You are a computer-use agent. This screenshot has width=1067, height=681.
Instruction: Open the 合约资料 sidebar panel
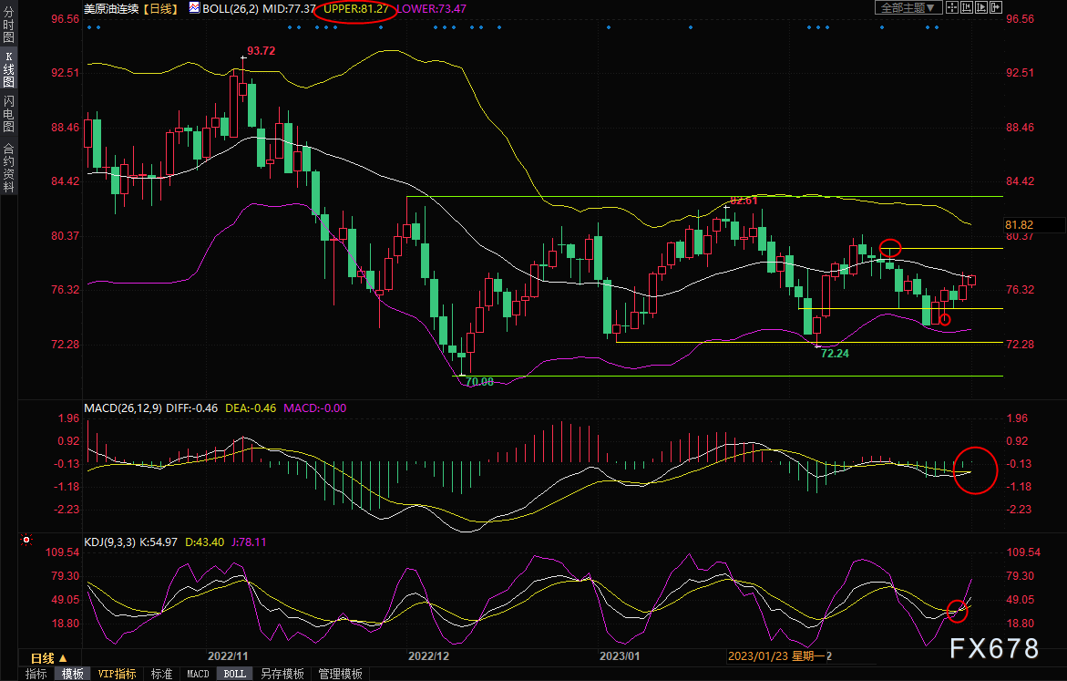(x=8, y=168)
